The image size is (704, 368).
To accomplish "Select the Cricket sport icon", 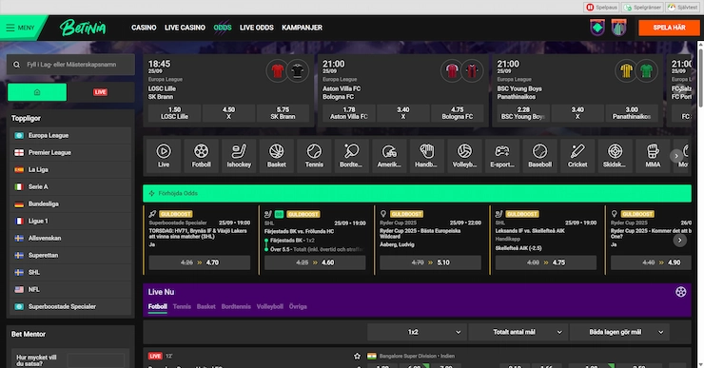I will tap(577, 156).
